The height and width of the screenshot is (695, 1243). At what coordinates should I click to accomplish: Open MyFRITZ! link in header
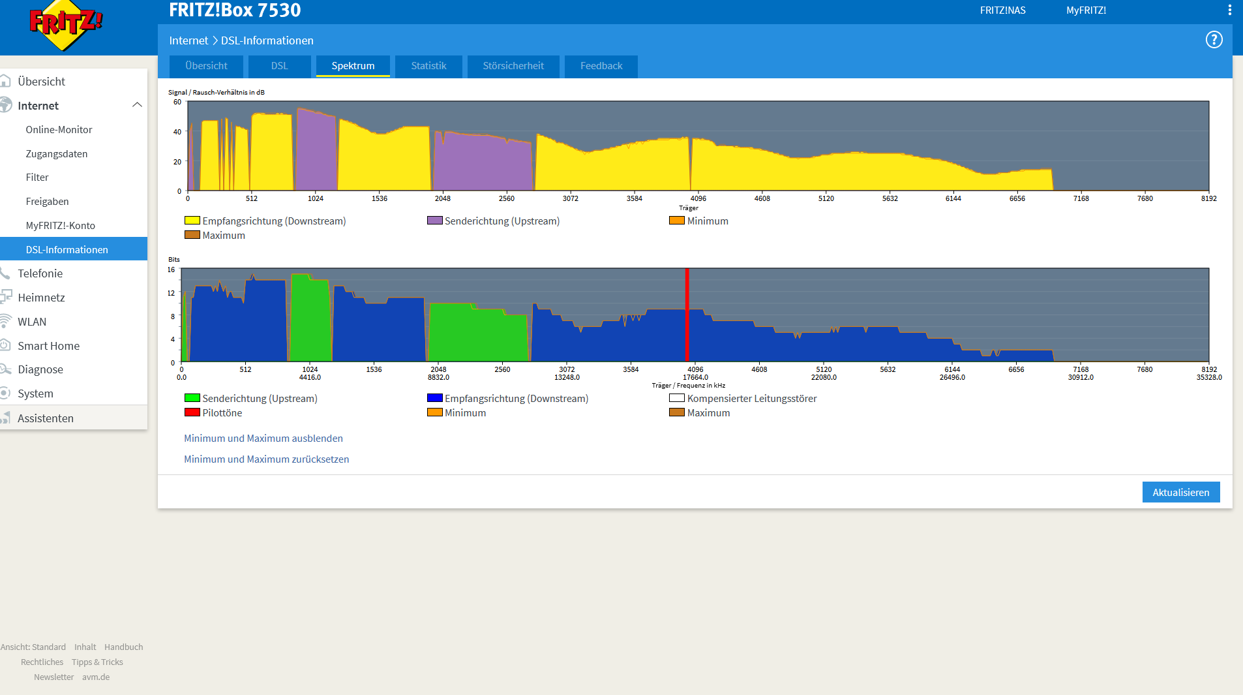point(1086,10)
